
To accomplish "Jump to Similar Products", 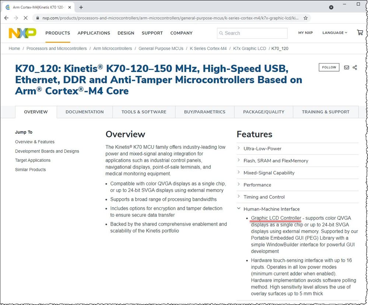I will pos(30,169).
